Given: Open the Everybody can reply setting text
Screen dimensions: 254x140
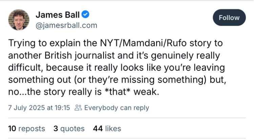Looking at the screenshot, I should (116, 108).
